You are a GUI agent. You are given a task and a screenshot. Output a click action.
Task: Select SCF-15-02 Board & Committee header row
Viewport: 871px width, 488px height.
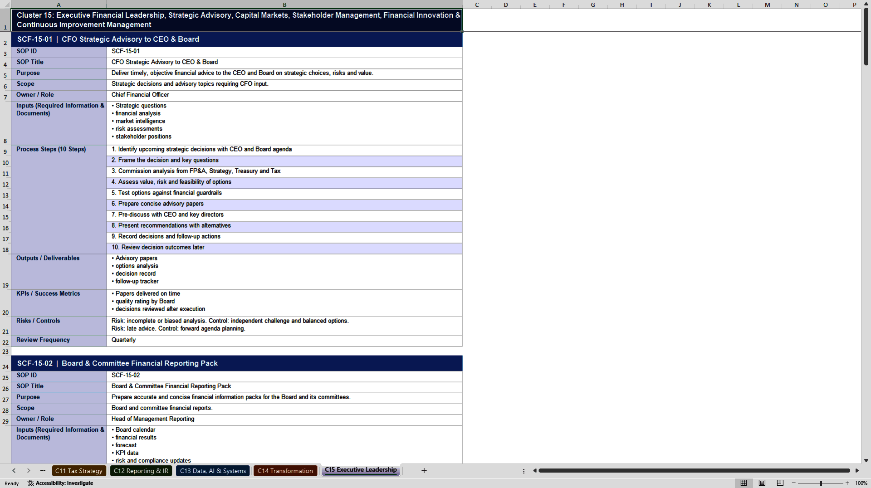point(237,364)
